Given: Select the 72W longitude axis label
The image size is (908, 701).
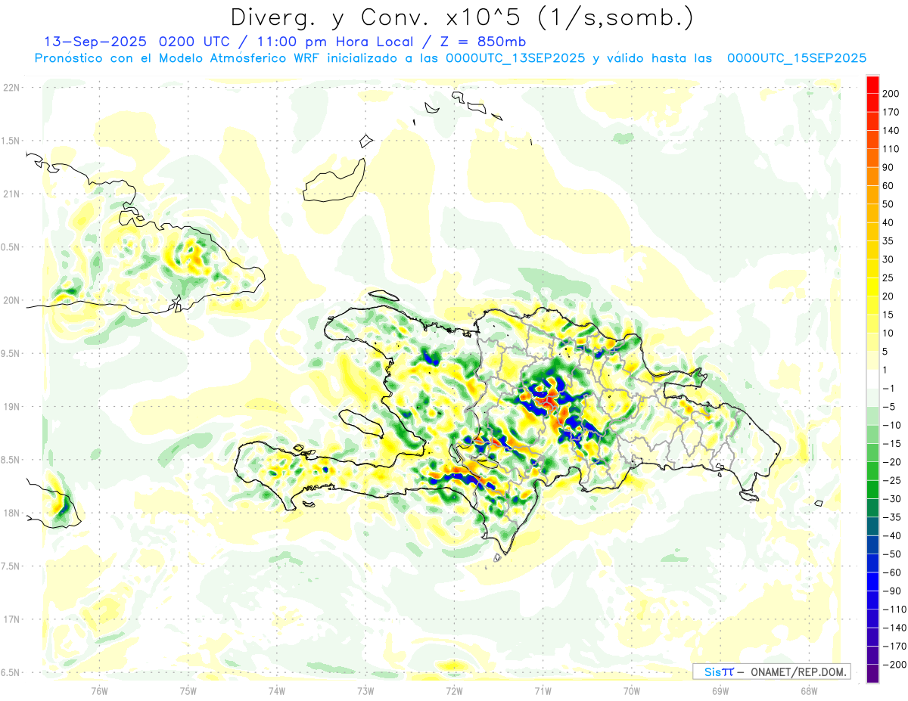Looking at the screenshot, I should tap(454, 690).
